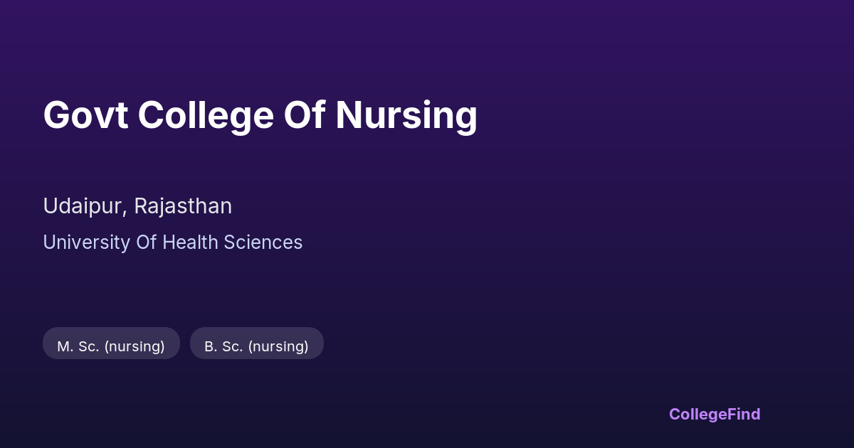This screenshot has width=854, height=448.
Task: Click "Udaipur" in the location line
Action: [85, 206]
